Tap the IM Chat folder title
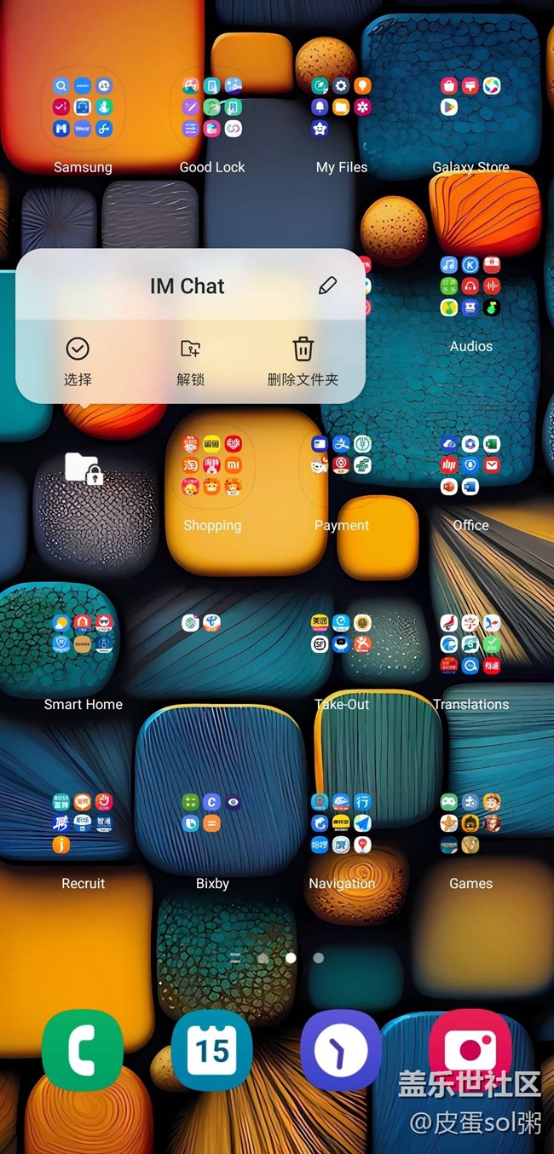The height and width of the screenshot is (1154, 554). [x=188, y=286]
